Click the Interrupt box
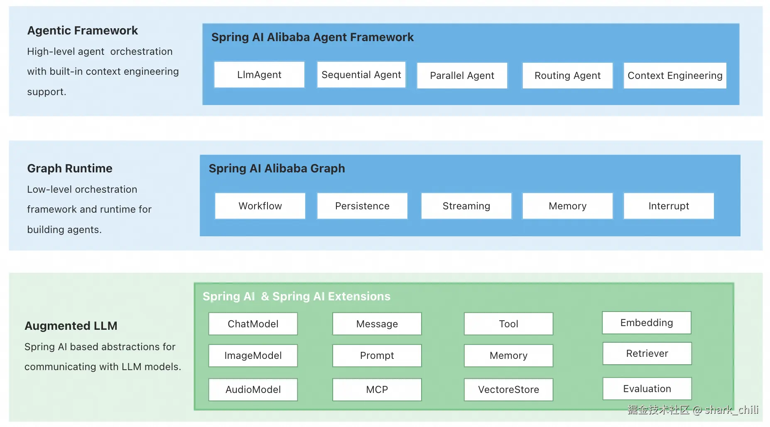The image size is (770, 427). [669, 206]
